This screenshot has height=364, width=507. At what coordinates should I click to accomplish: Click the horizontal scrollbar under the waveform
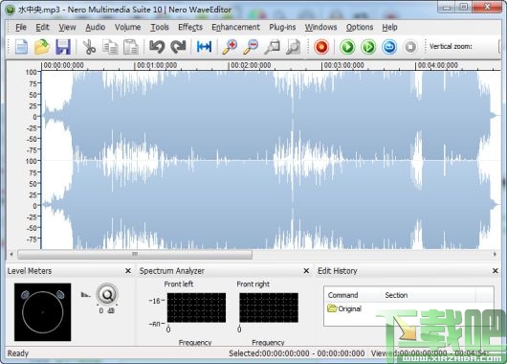253,255
